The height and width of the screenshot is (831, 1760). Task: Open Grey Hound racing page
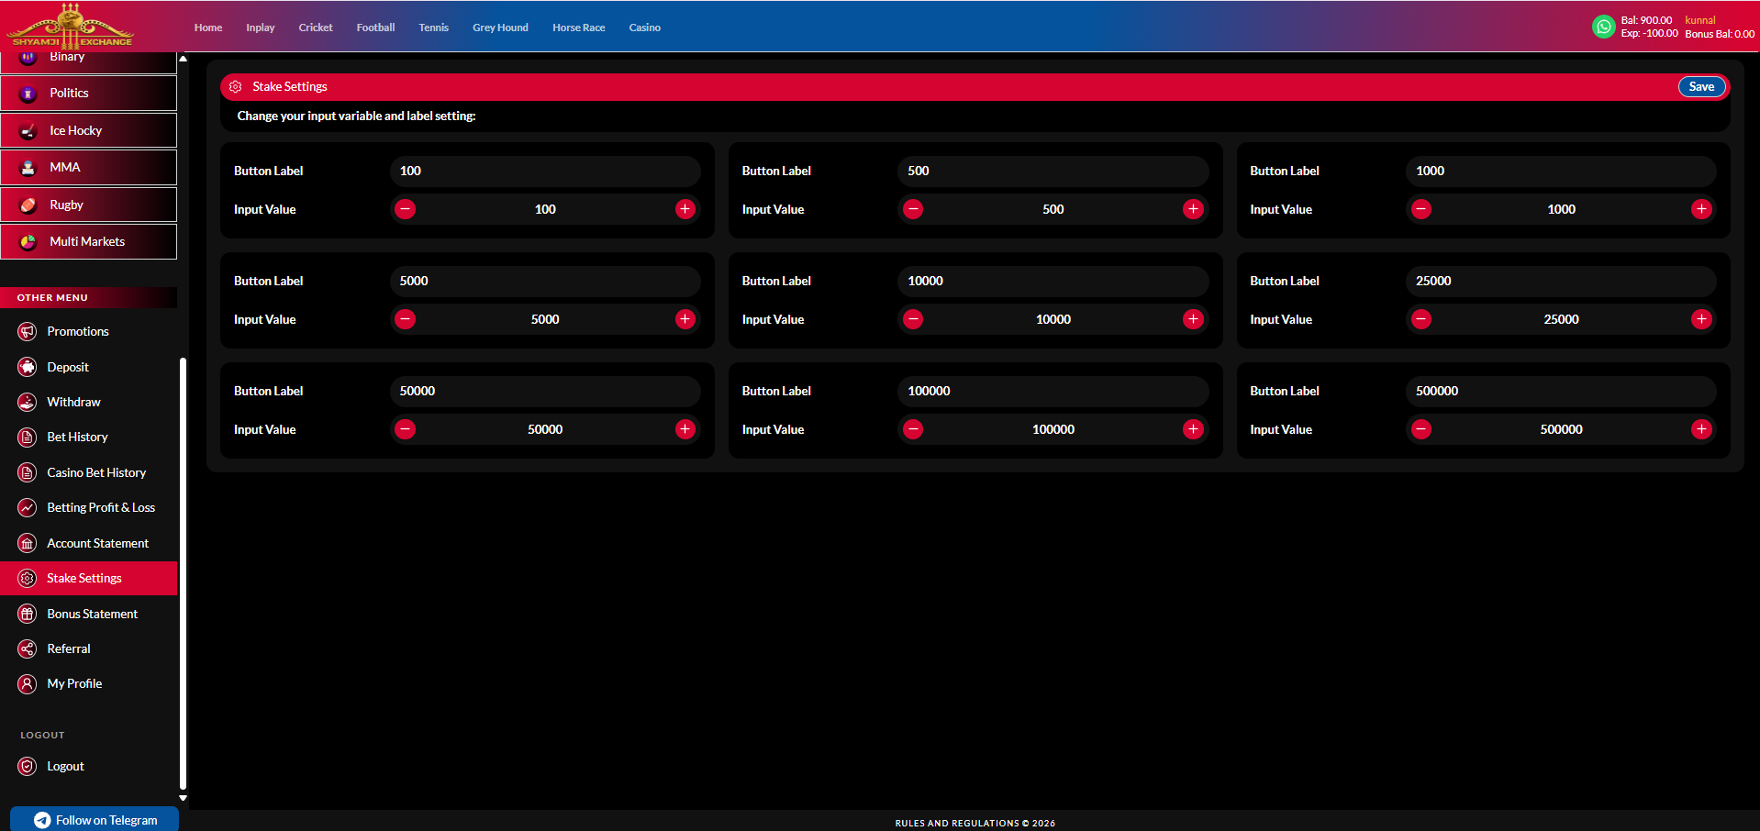click(500, 28)
